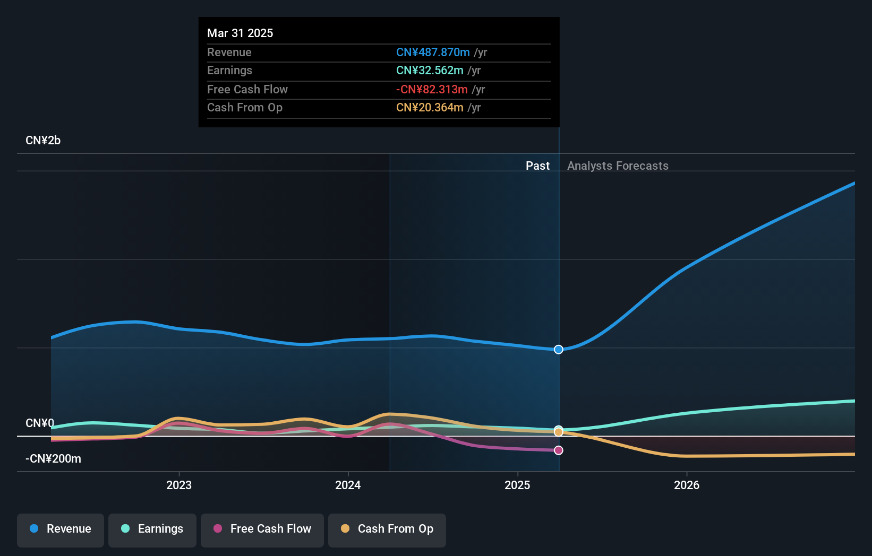Click the orange Cash From Op legend dot
Image resolution: width=872 pixels, height=556 pixels.
click(x=345, y=528)
